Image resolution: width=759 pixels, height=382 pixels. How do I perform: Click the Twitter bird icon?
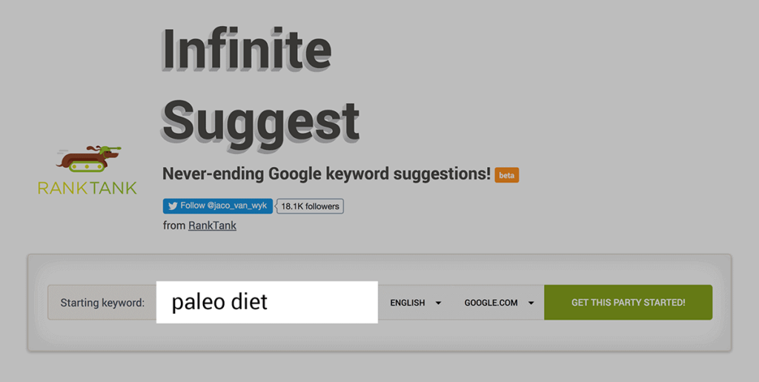pyautogui.click(x=172, y=206)
